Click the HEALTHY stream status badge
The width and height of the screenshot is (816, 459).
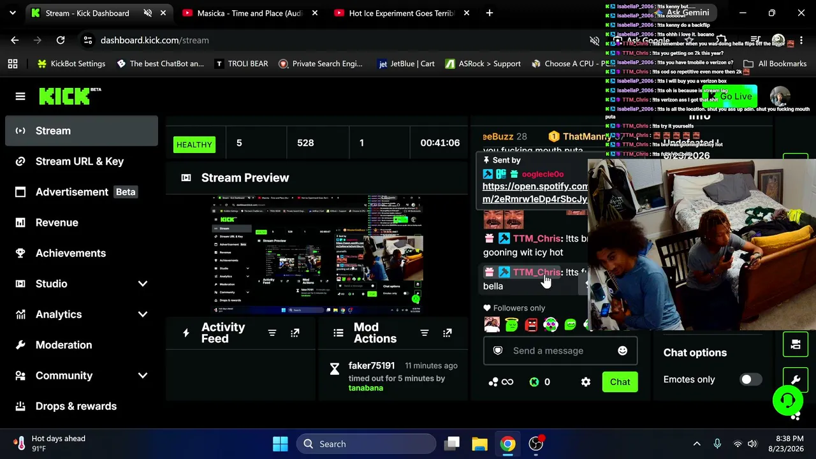(x=194, y=145)
